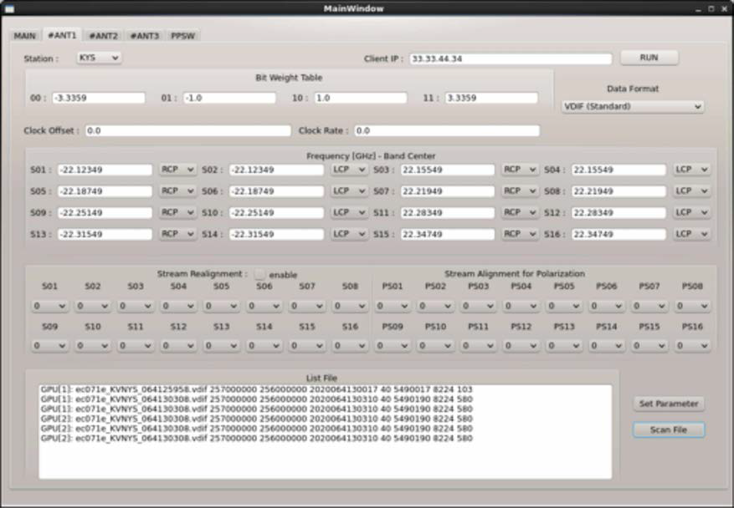Open the S04 polarization dropdown
Viewport: 734px width, 508px height.
pyautogui.click(x=691, y=170)
